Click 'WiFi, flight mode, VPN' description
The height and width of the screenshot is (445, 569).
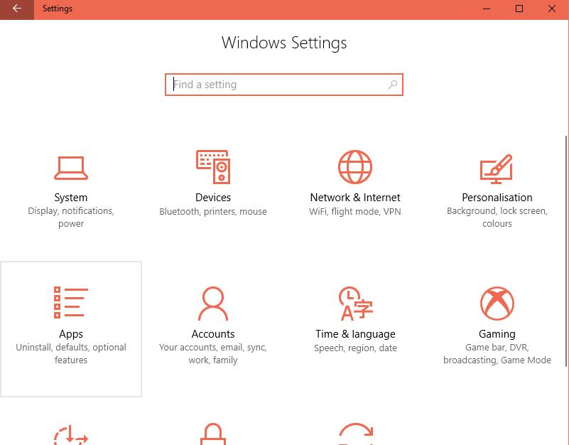(355, 211)
